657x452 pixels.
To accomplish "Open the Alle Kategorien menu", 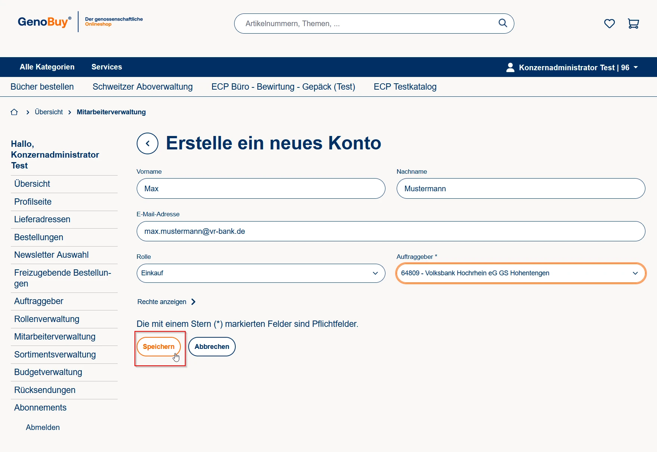I will tap(47, 67).
